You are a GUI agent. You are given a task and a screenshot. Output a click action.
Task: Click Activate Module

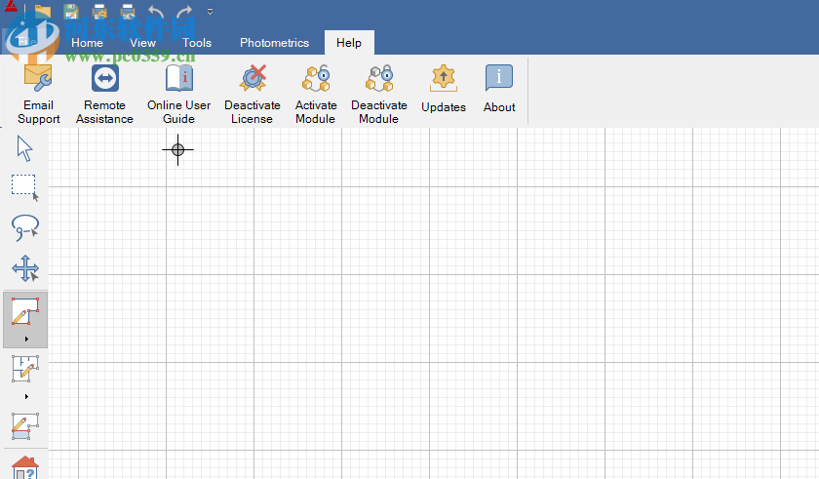tap(316, 94)
